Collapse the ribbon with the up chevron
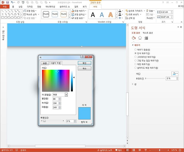Image resolution: width=184 pixels, height=152 pixels. (181, 22)
